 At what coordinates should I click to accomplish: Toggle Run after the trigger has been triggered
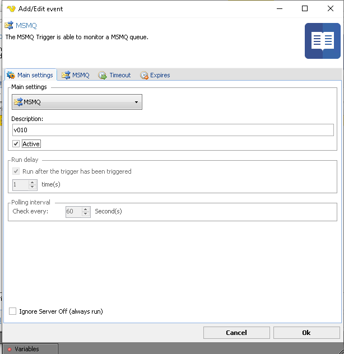(16, 171)
